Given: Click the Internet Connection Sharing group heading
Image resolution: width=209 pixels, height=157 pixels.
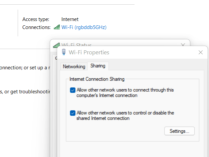Looking at the screenshot, I should pyautogui.click(x=97, y=79).
